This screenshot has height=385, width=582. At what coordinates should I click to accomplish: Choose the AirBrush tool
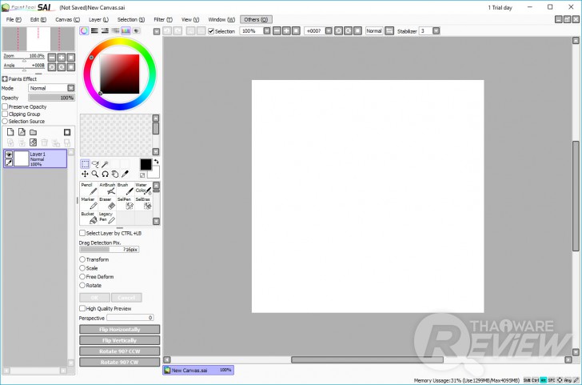(x=107, y=188)
